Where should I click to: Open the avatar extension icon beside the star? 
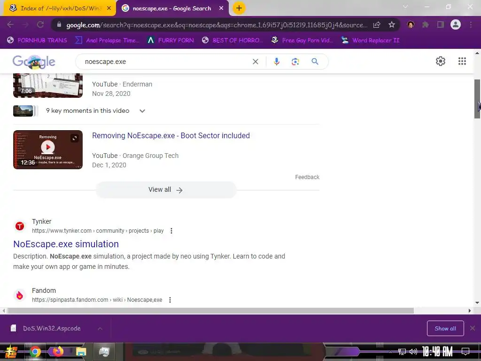click(411, 25)
